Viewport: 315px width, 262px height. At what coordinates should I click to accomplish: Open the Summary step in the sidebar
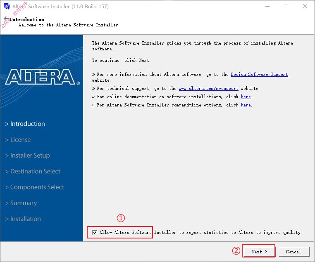point(21,203)
